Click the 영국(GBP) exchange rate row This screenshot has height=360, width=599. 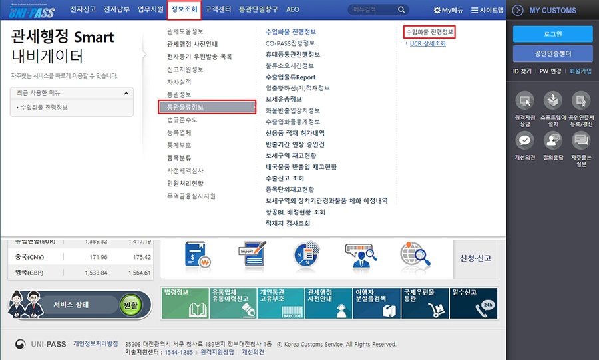(81, 273)
